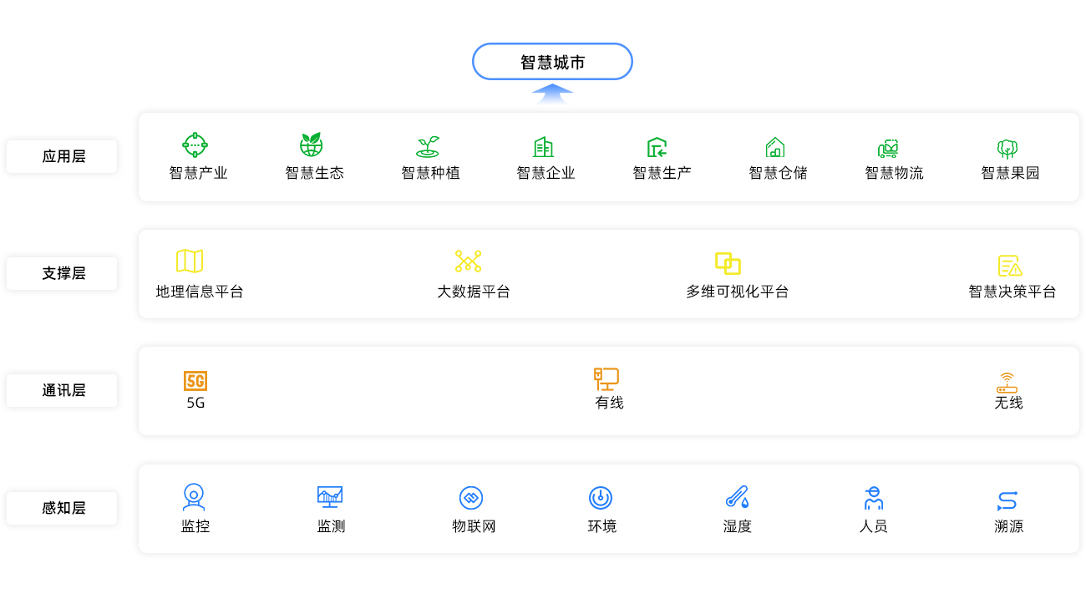Click the 无线 wireless router icon
Screen dimensions: 1086x599
[x=1007, y=381]
